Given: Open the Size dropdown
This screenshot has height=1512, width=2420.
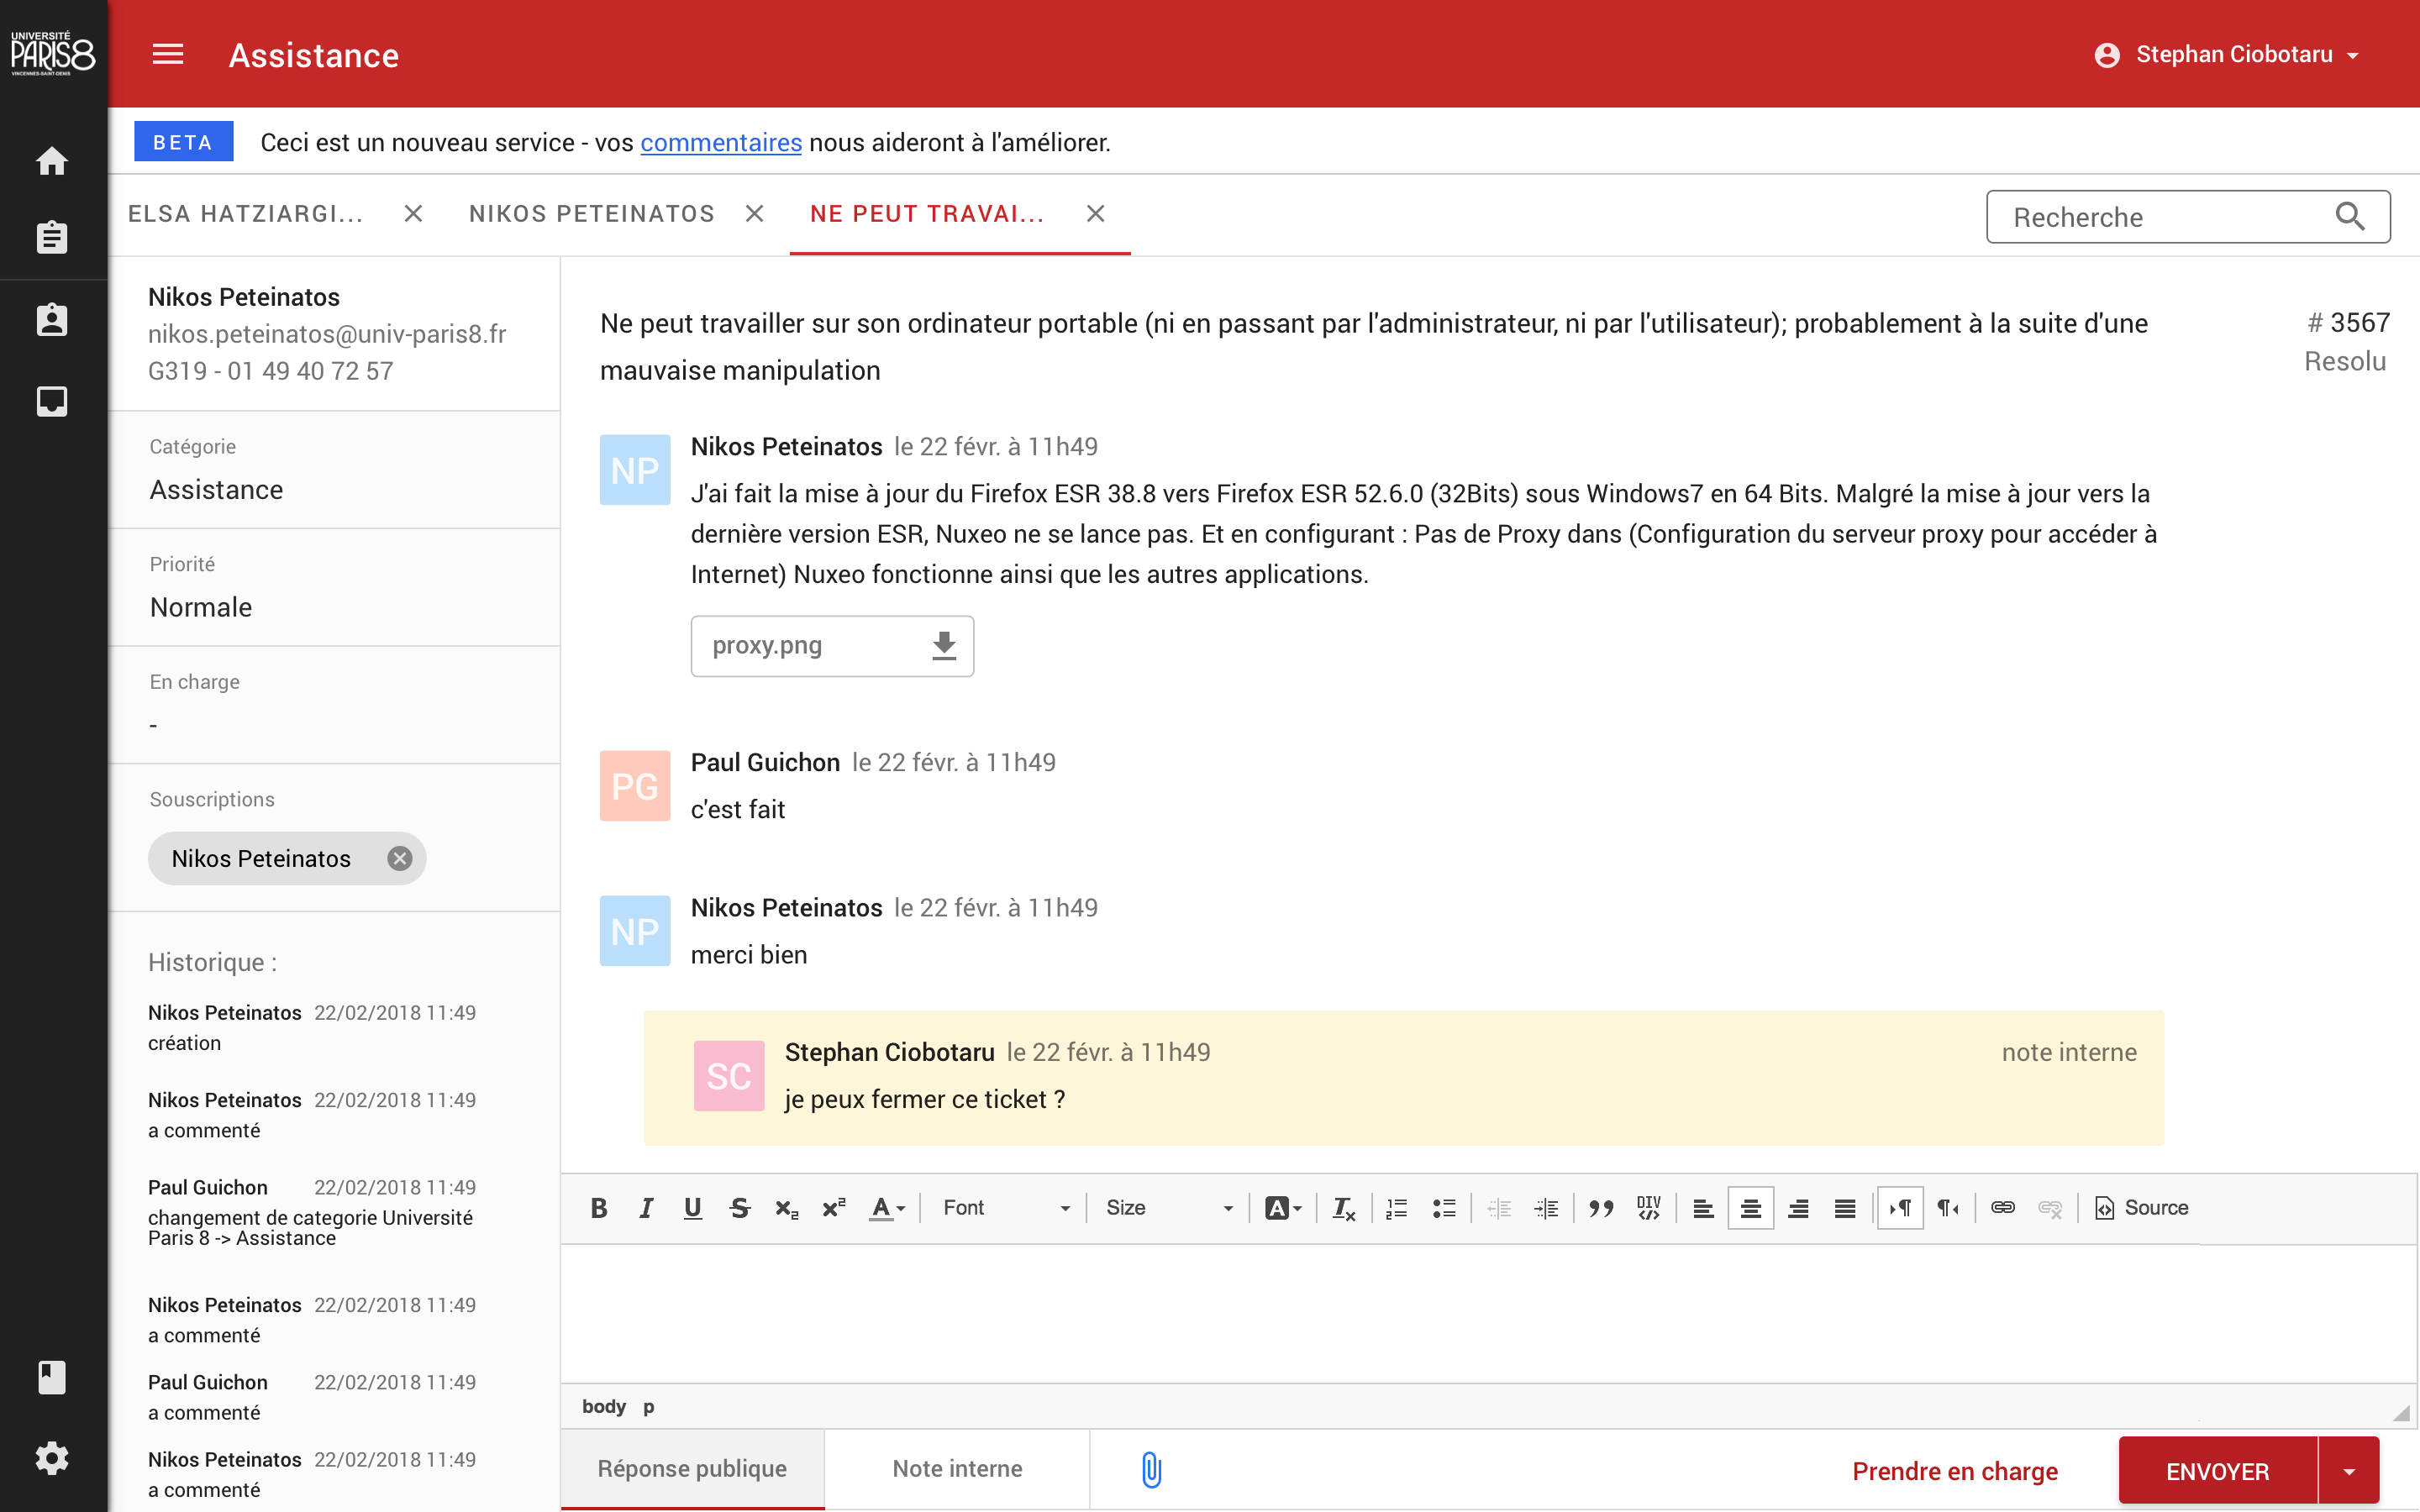Looking at the screenshot, I should (x=1168, y=1207).
